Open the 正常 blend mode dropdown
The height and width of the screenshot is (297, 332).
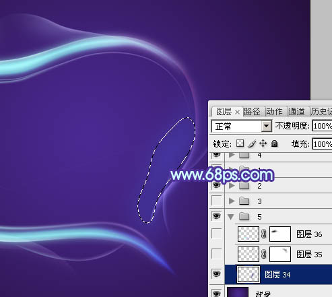point(242,127)
